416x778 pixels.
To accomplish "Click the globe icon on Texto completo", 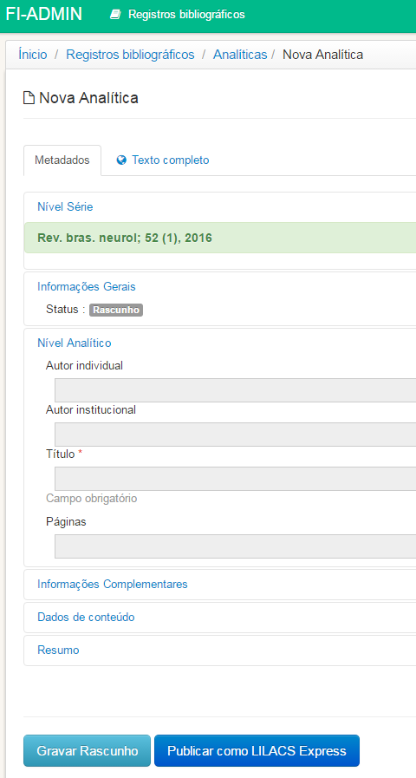I will click(x=121, y=160).
